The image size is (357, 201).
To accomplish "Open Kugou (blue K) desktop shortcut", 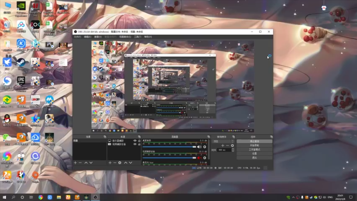I will (21, 45).
